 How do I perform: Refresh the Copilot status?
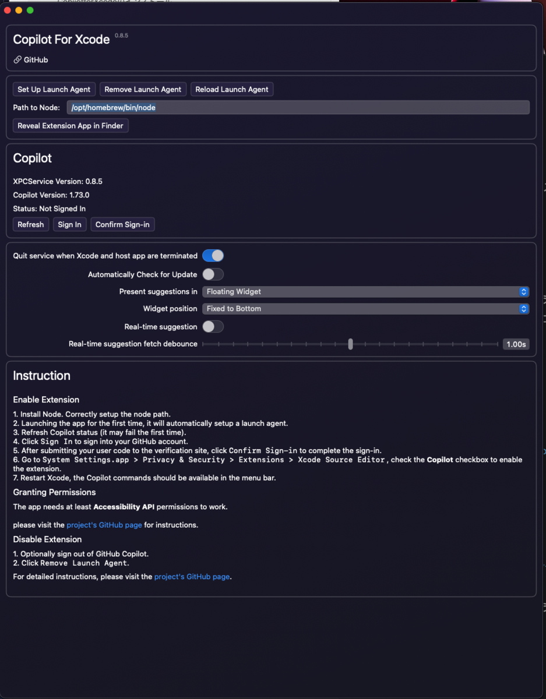point(31,224)
